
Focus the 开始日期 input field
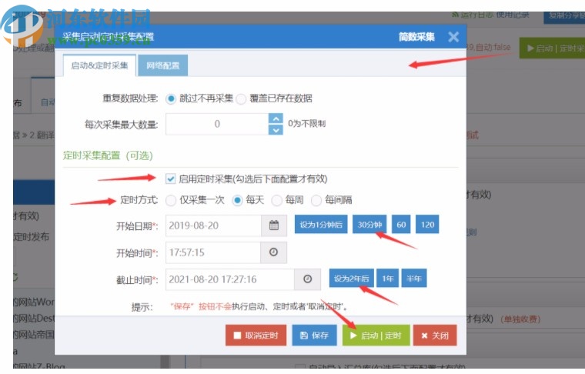click(213, 225)
